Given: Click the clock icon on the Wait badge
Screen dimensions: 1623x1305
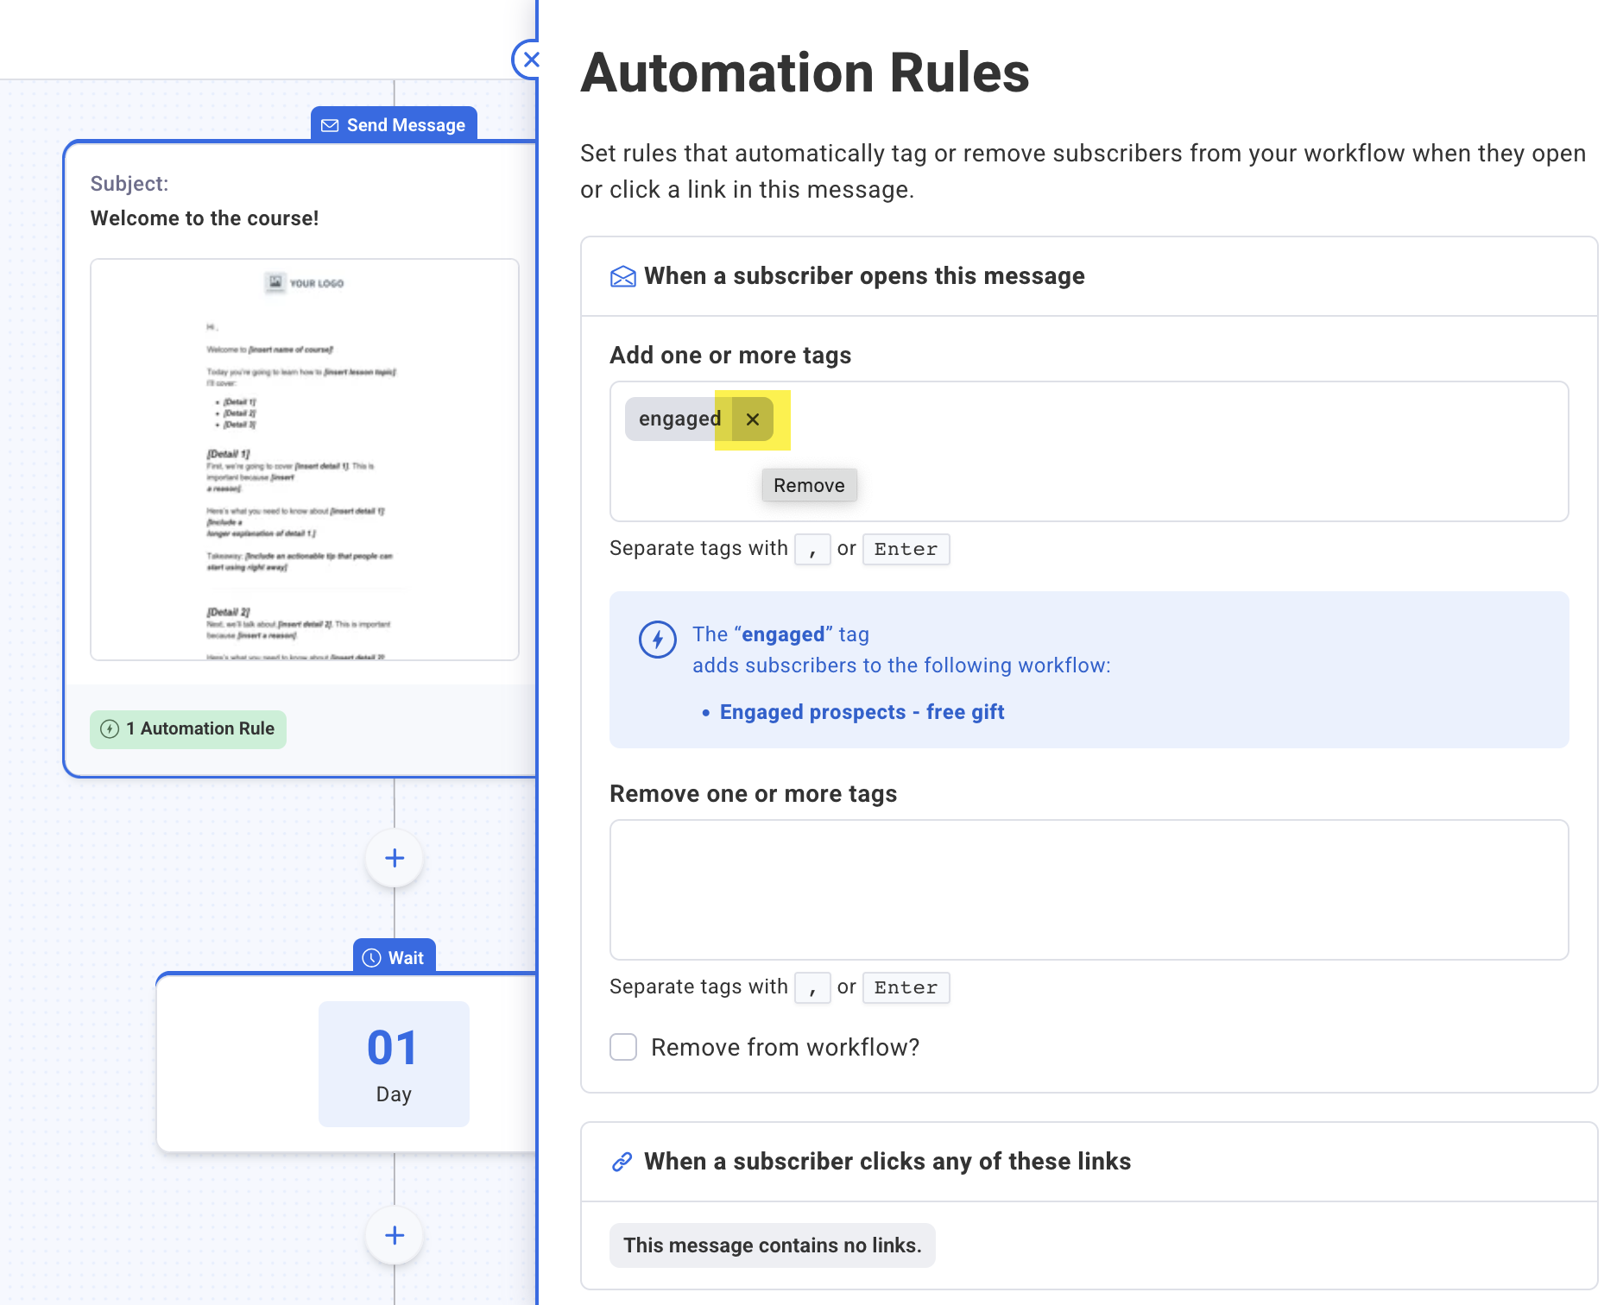Looking at the screenshot, I should (371, 957).
